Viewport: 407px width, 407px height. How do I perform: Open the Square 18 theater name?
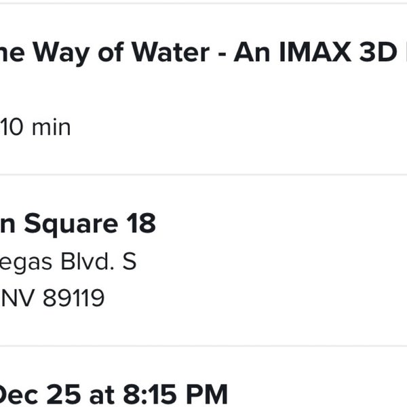click(x=78, y=225)
